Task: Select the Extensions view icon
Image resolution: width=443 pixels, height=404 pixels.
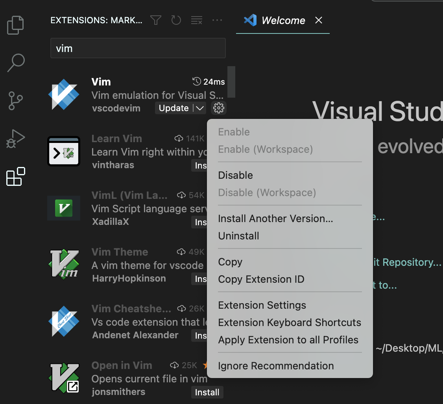Action: tap(15, 176)
